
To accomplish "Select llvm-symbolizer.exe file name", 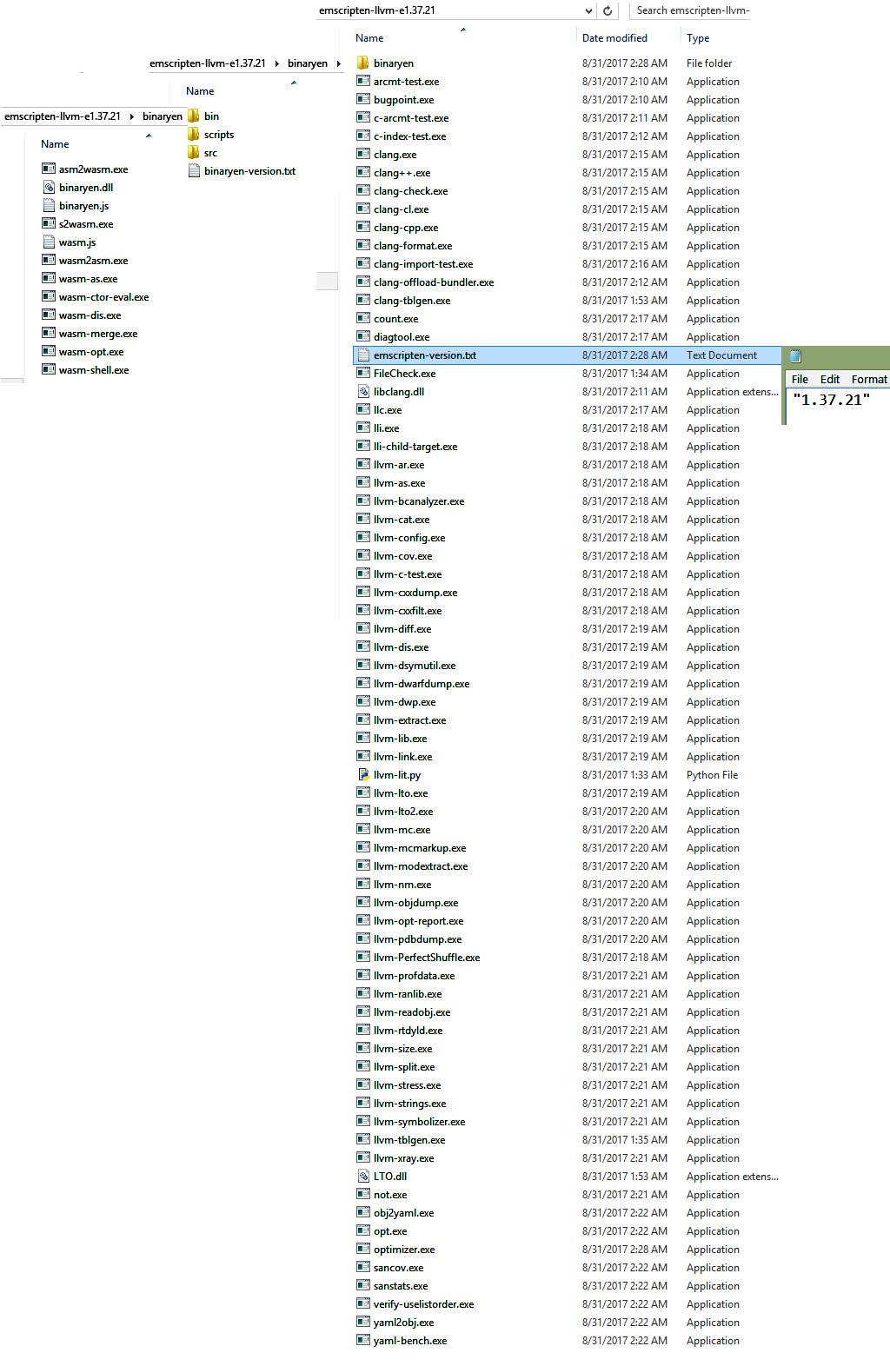I will pyautogui.click(x=419, y=1122).
